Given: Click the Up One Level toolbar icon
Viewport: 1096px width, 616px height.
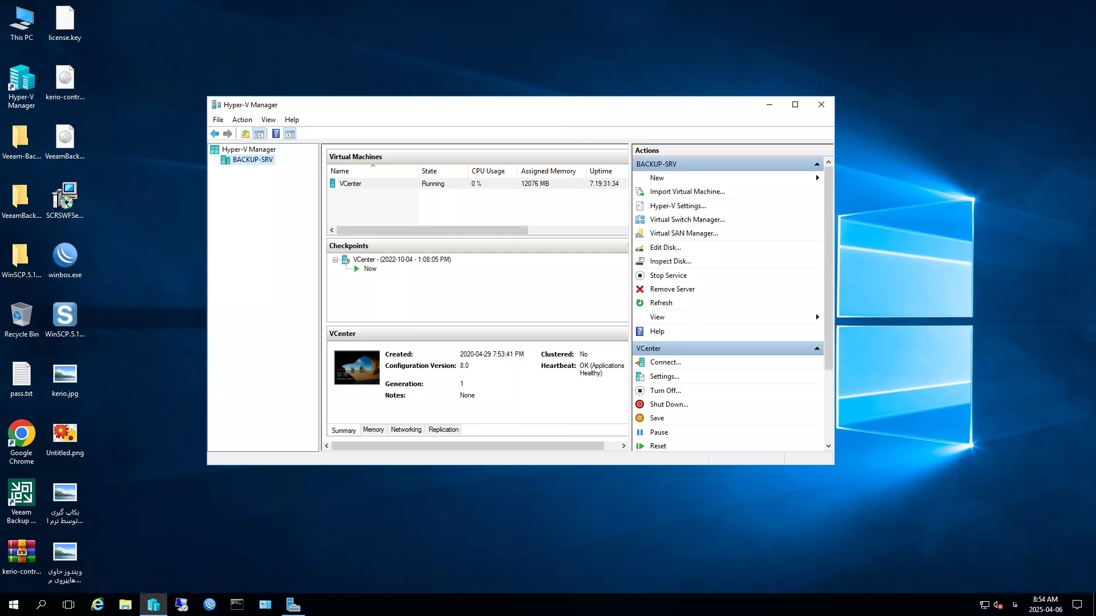Looking at the screenshot, I should 245,133.
